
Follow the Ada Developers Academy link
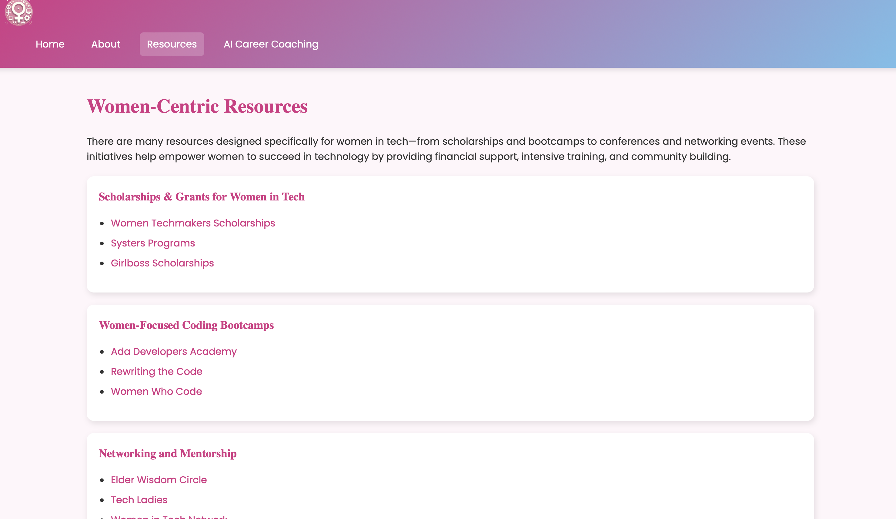173,351
